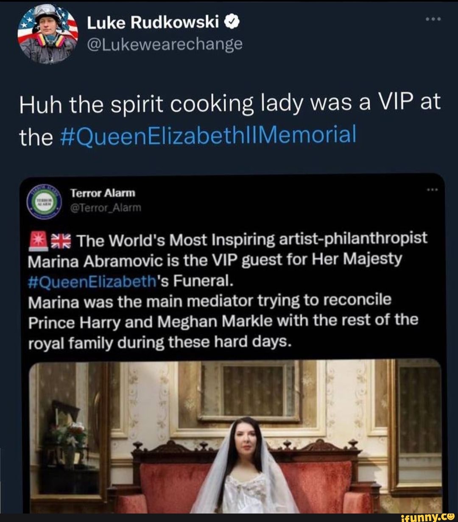
Task: Click the red flashing alarm emoji
Action: click(37, 239)
